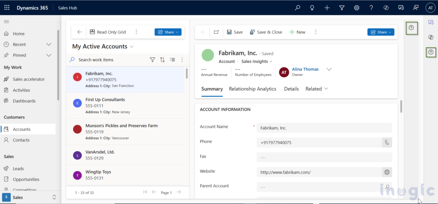Screen dimensions: 438x204
Task: Go back in the accounts list panel
Action: pyautogui.click(x=80, y=32)
